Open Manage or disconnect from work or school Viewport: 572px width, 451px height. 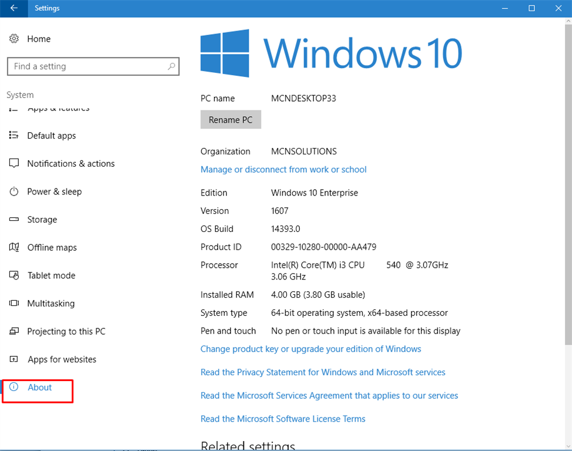coord(283,169)
